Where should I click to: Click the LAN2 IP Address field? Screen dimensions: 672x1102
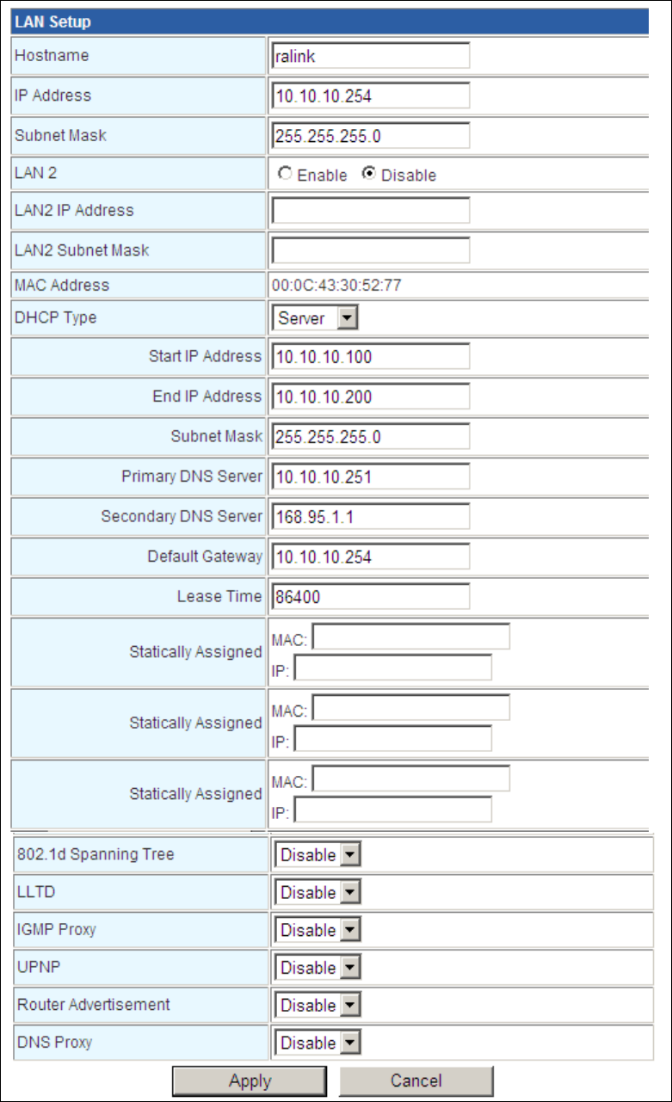pyautogui.click(x=371, y=211)
